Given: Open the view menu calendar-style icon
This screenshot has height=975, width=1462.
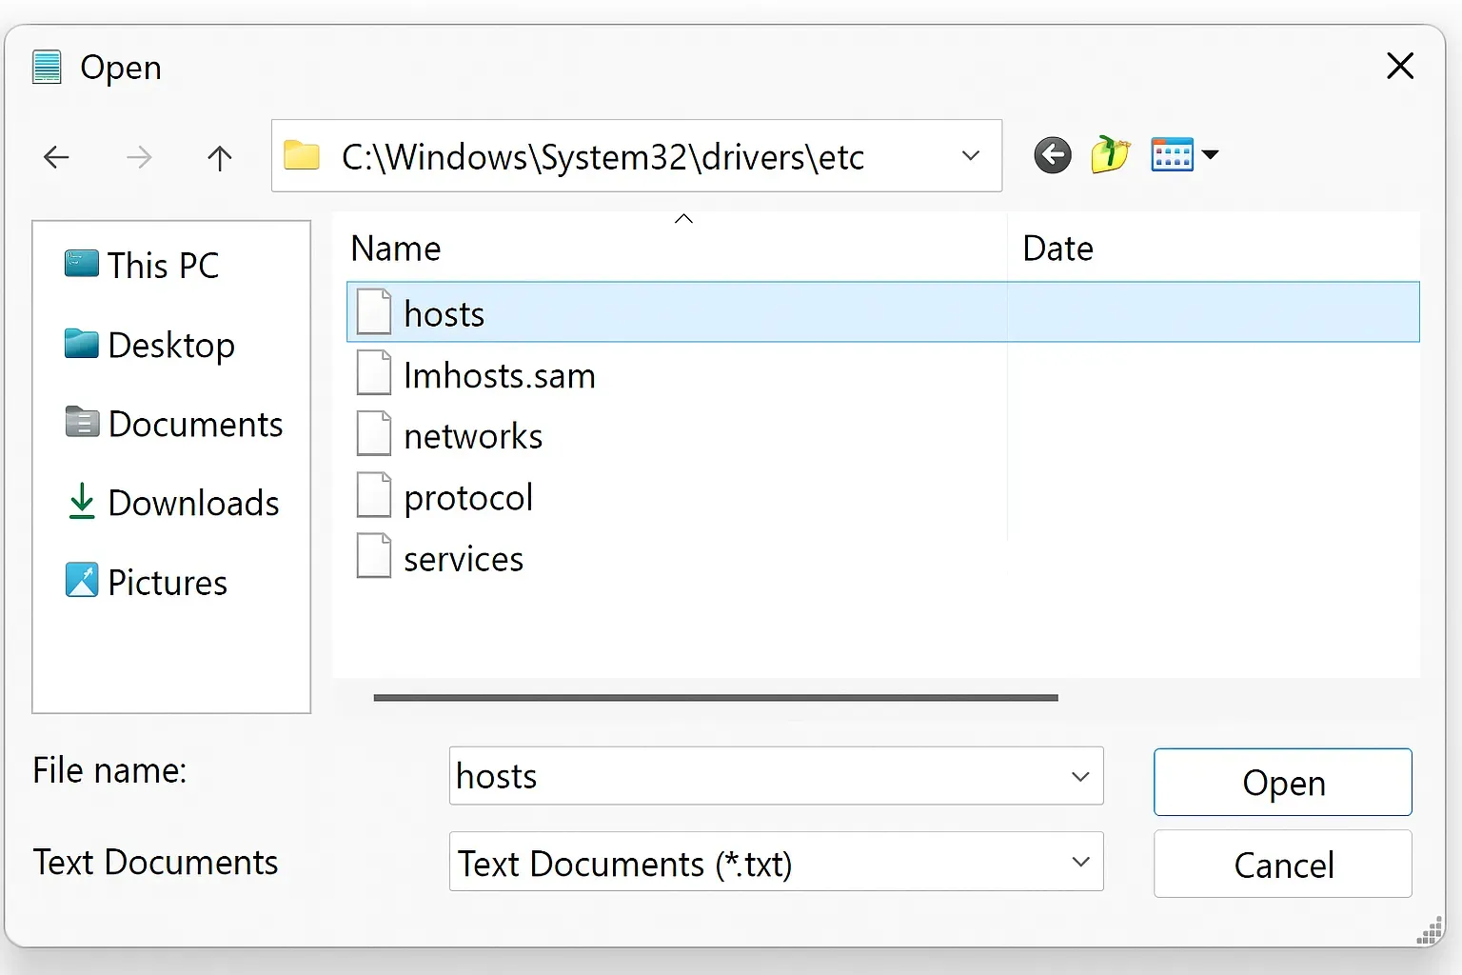Looking at the screenshot, I should point(1172,154).
